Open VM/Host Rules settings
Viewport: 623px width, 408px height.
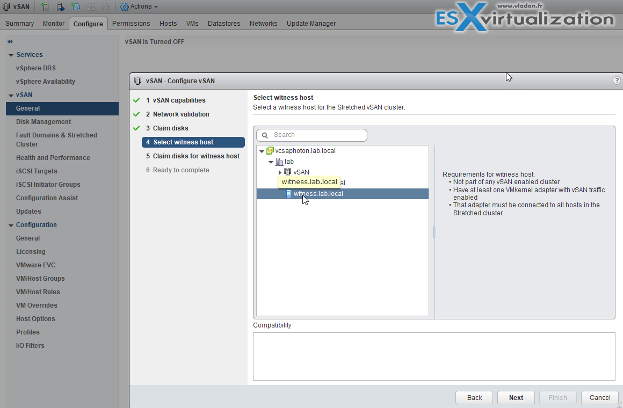38,292
